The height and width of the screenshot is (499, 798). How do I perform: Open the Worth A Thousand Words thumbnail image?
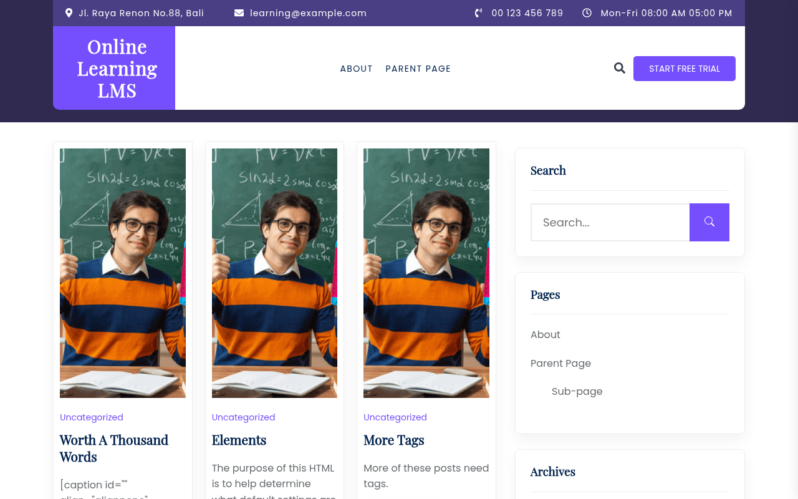pyautogui.click(x=123, y=273)
